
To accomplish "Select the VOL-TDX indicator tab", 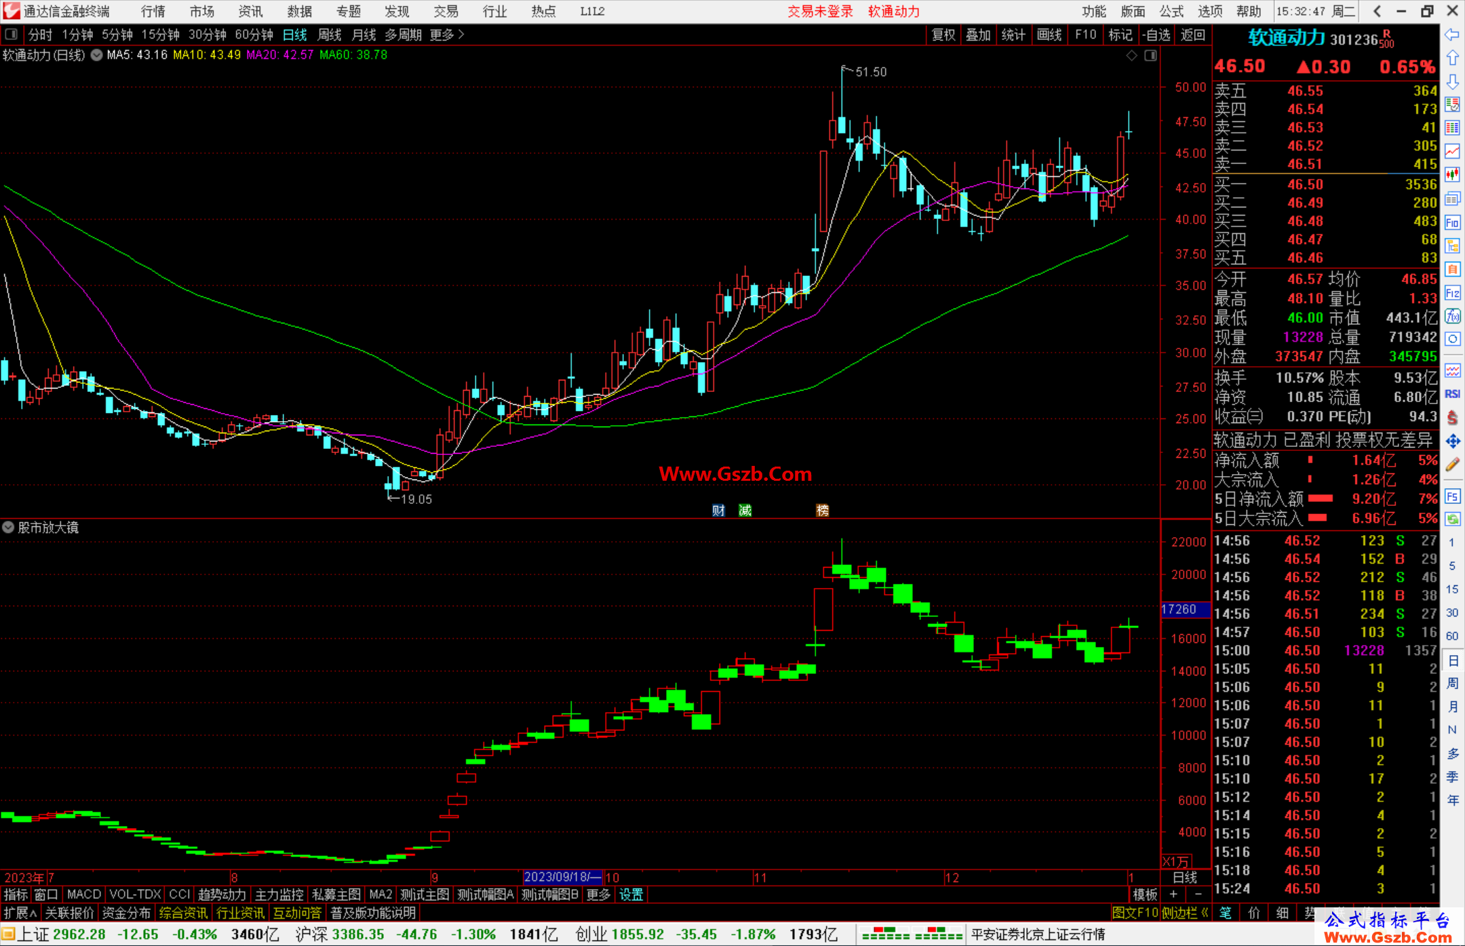I will [135, 894].
